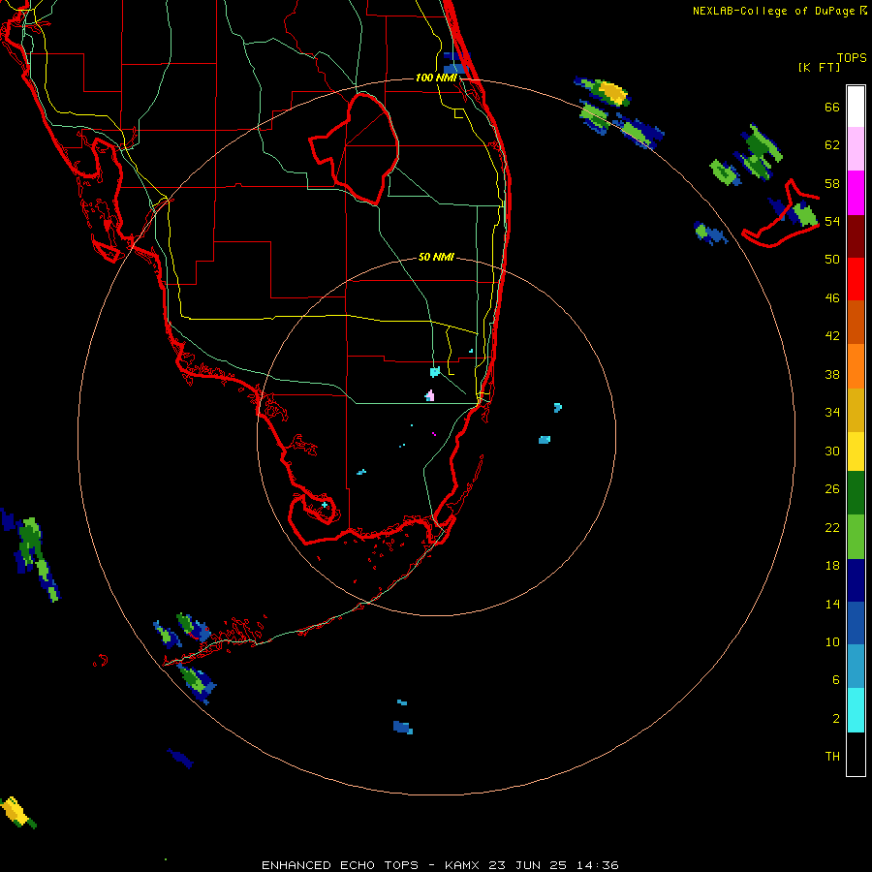Pick the cyan legend swatch
This screenshot has width=872, height=872.
click(x=856, y=710)
